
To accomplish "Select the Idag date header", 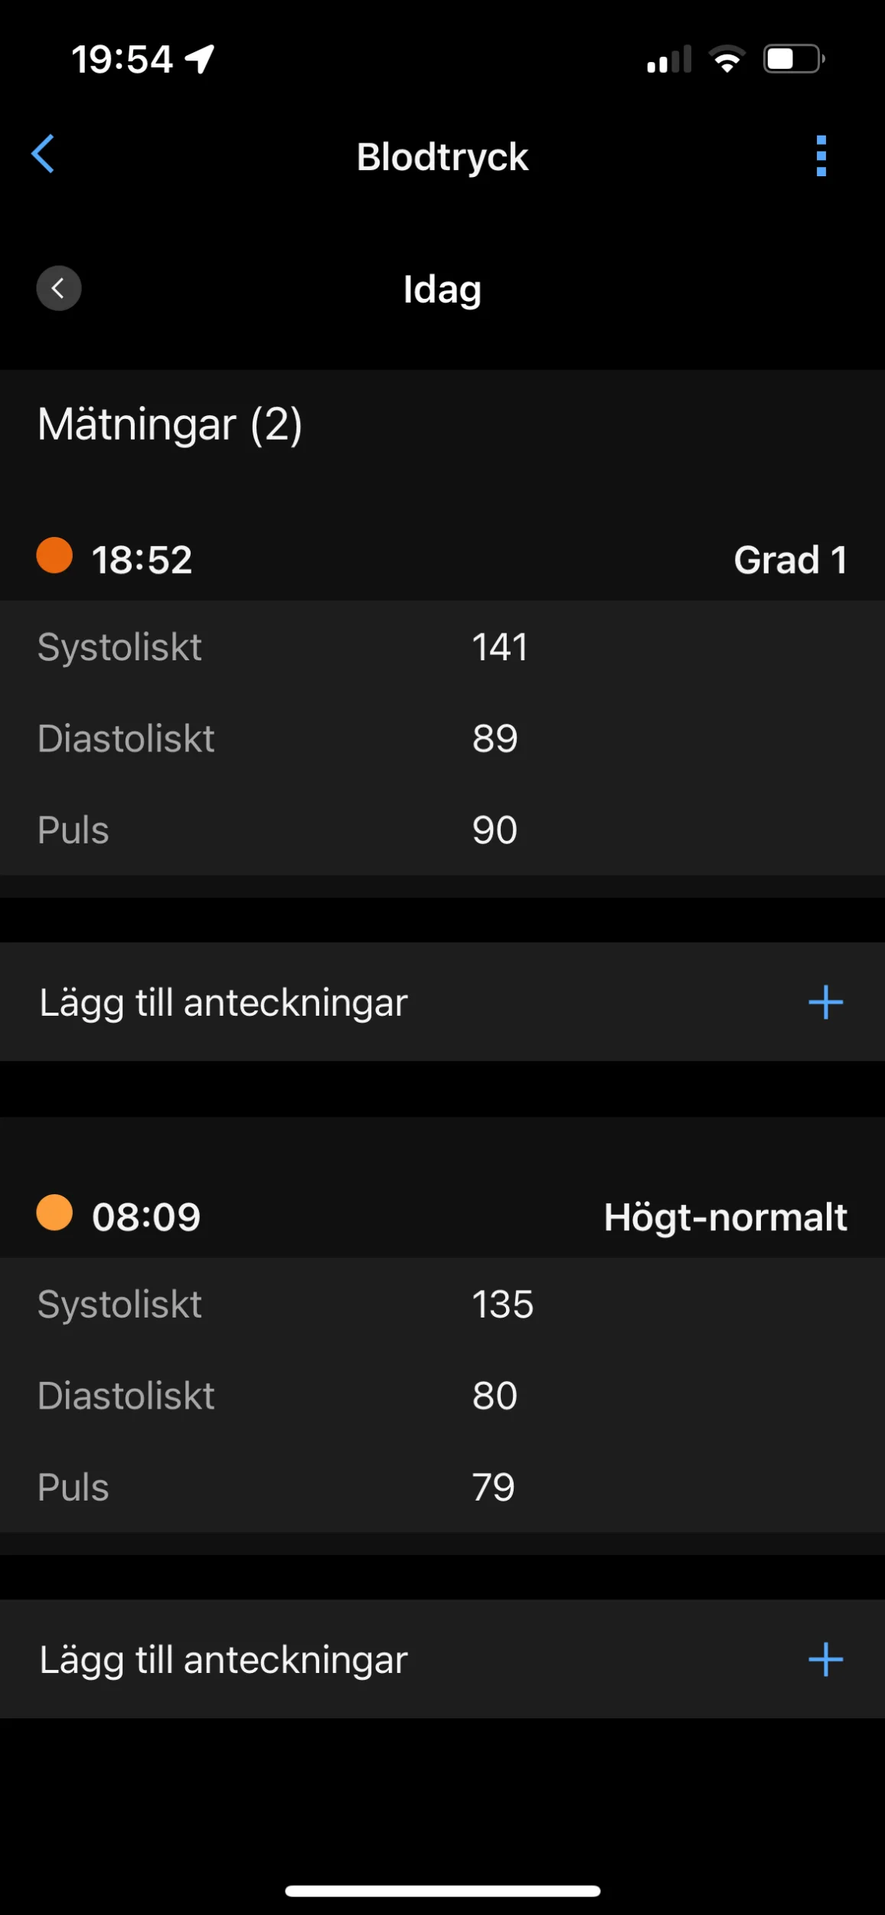I will point(442,290).
